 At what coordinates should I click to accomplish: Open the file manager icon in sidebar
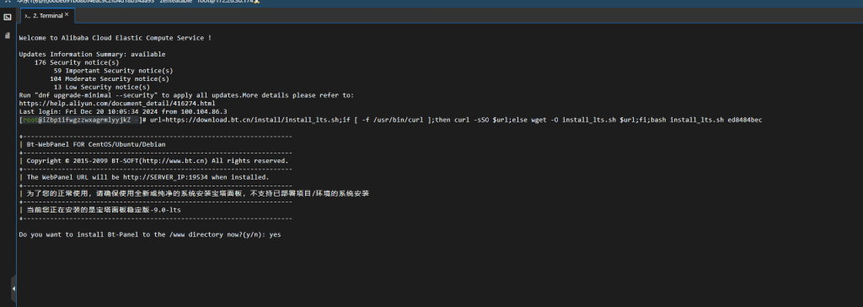8,35
